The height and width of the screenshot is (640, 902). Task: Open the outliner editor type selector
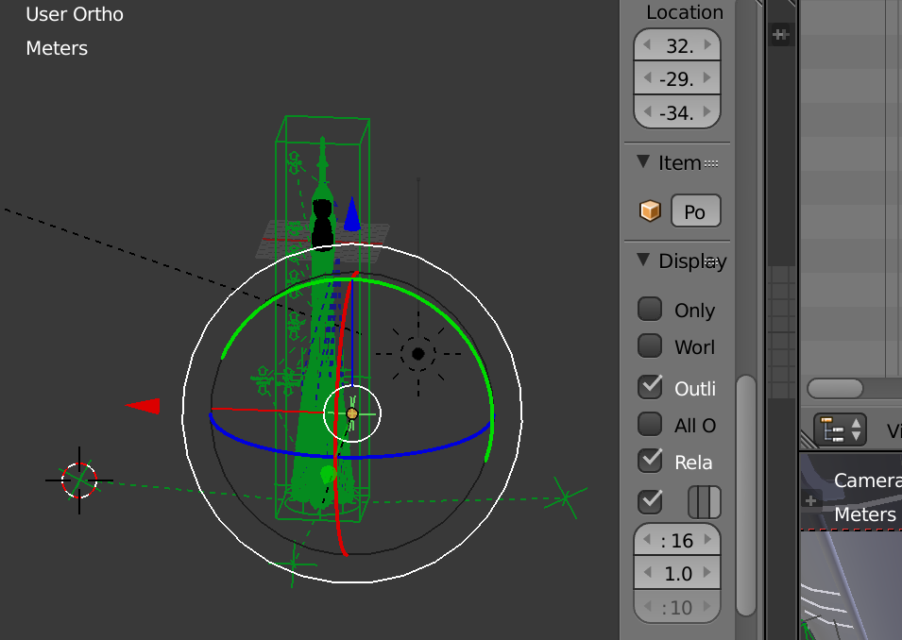(x=841, y=429)
